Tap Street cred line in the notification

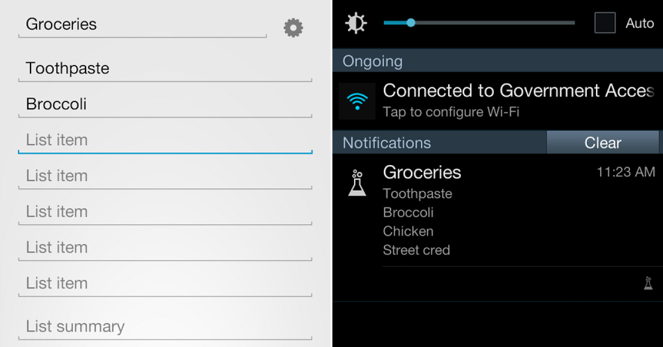tap(417, 250)
